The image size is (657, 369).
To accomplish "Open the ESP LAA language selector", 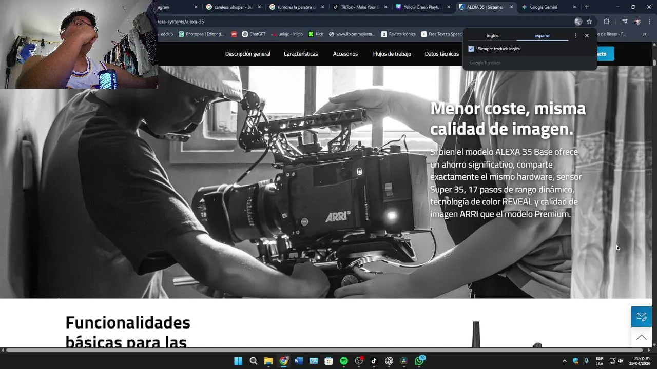I will pos(600,361).
